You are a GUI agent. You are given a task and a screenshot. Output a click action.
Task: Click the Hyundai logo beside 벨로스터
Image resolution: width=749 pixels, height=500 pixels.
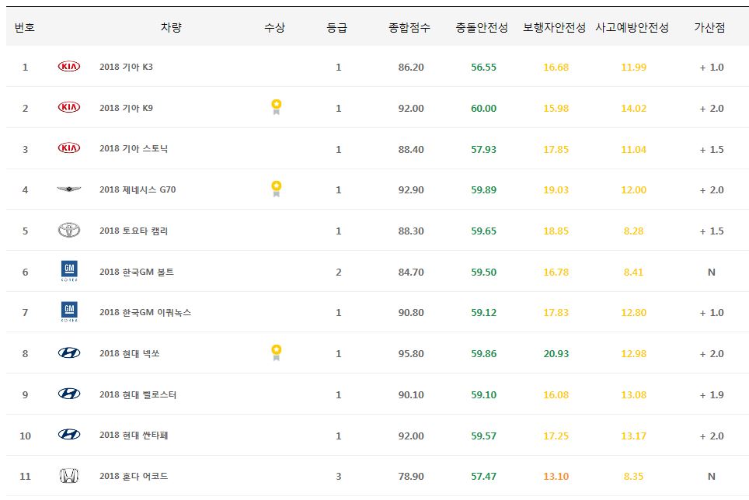[69, 394]
